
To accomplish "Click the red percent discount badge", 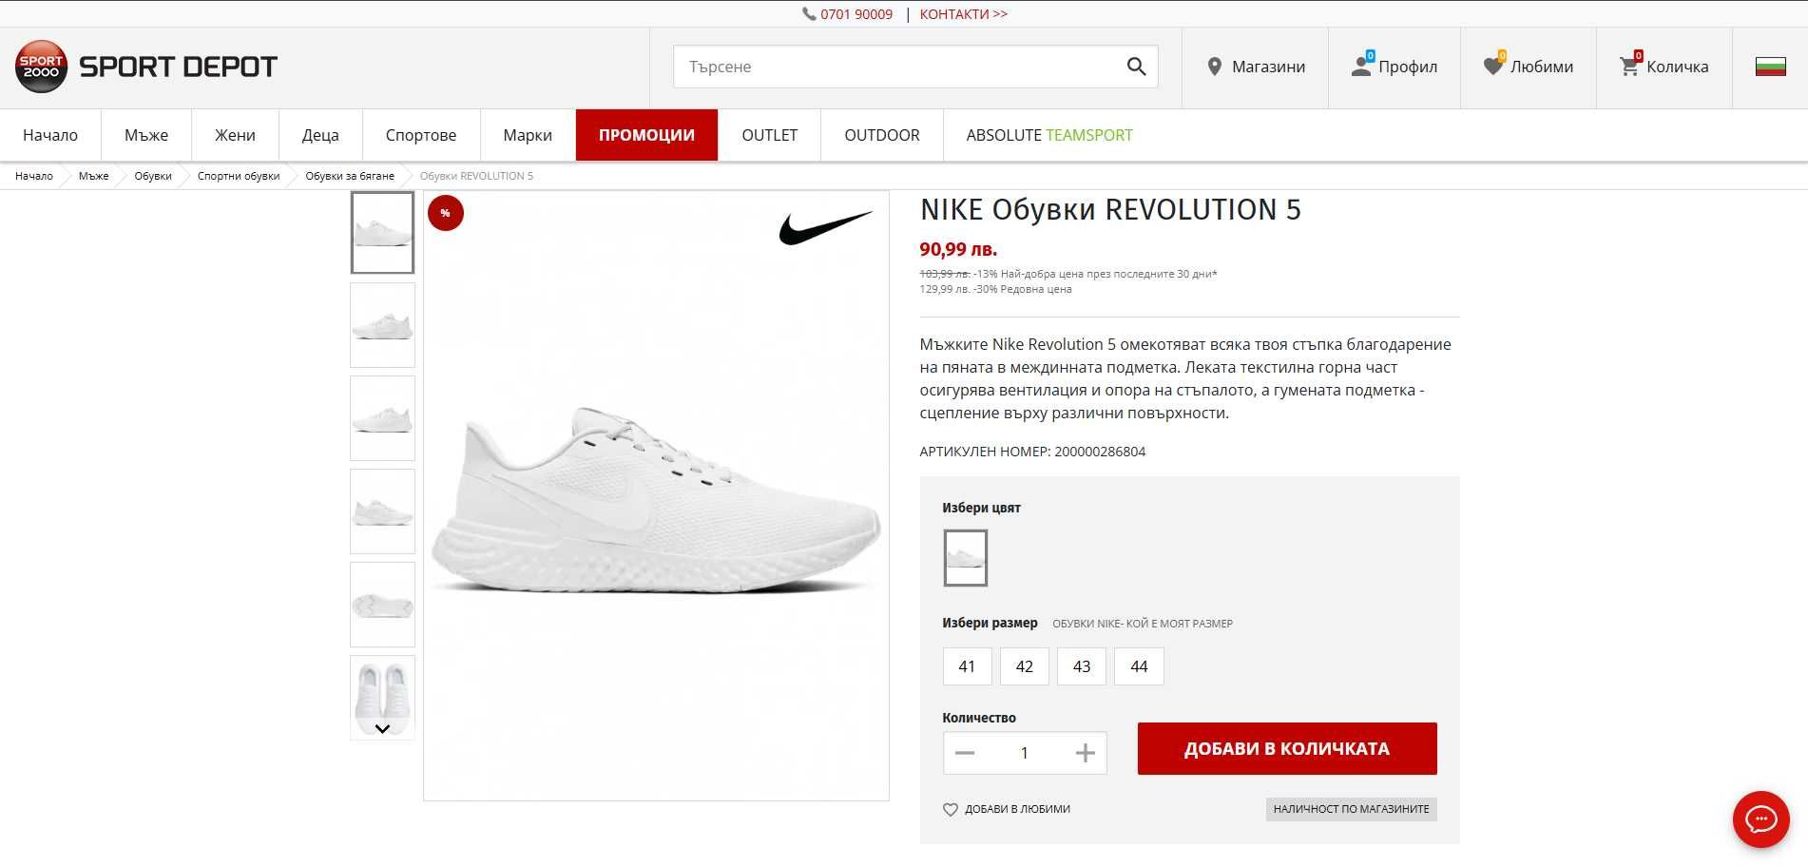I will point(446,213).
